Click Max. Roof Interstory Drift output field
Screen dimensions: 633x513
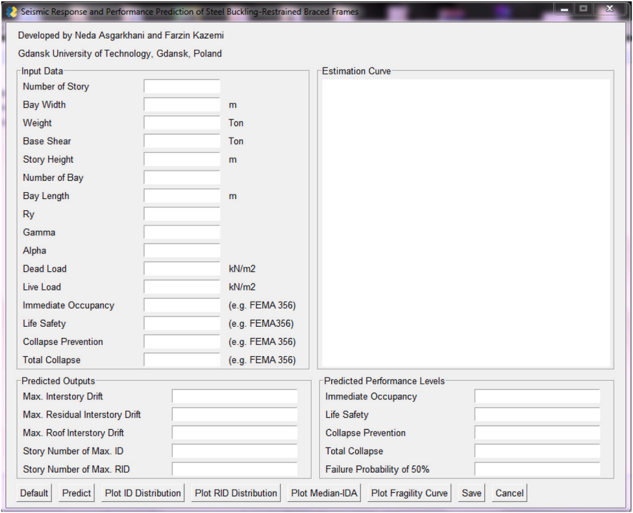(x=234, y=433)
